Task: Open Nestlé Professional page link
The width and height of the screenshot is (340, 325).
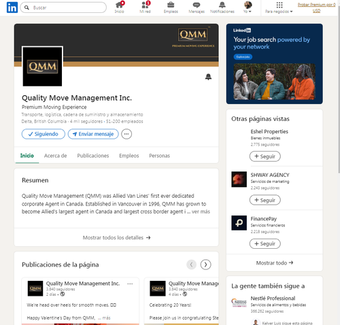Action: (x=273, y=298)
